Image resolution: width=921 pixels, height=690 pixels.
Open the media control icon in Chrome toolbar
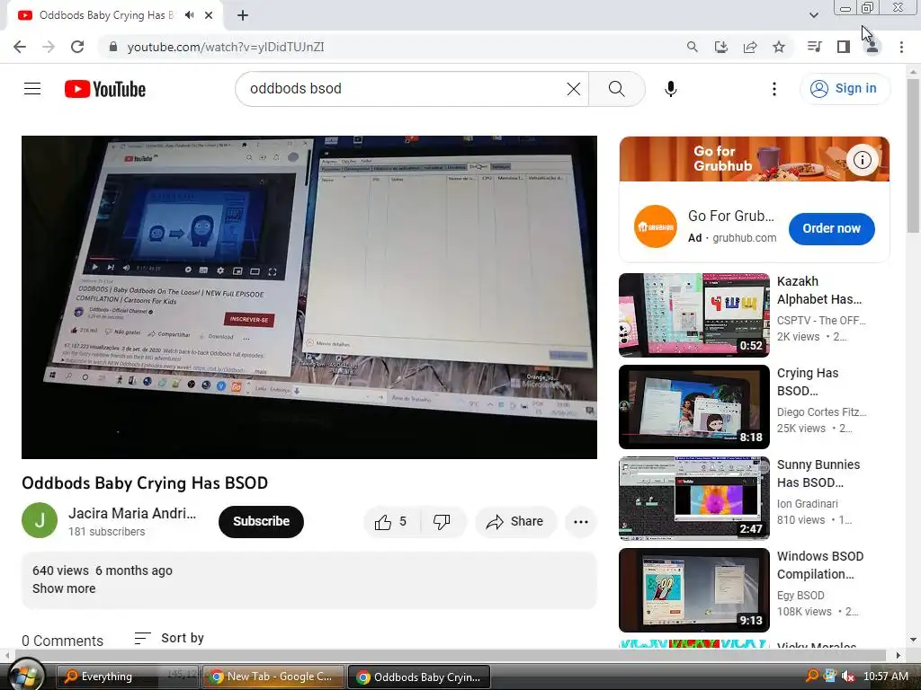[x=814, y=47]
